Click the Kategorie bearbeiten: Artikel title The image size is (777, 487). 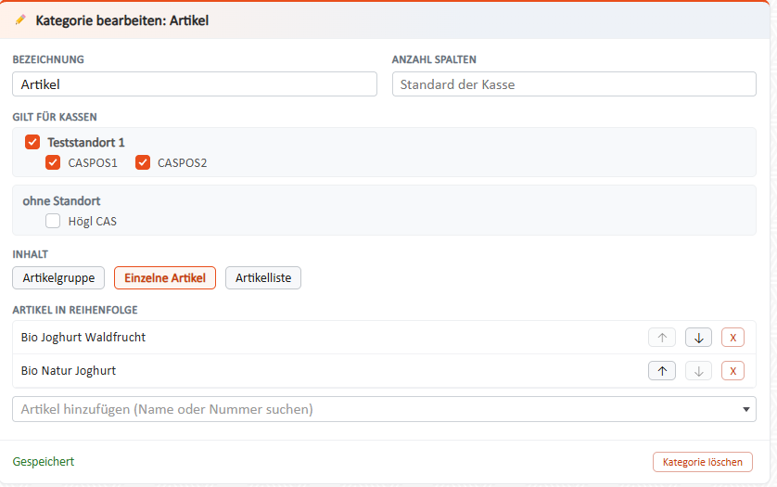click(x=121, y=20)
